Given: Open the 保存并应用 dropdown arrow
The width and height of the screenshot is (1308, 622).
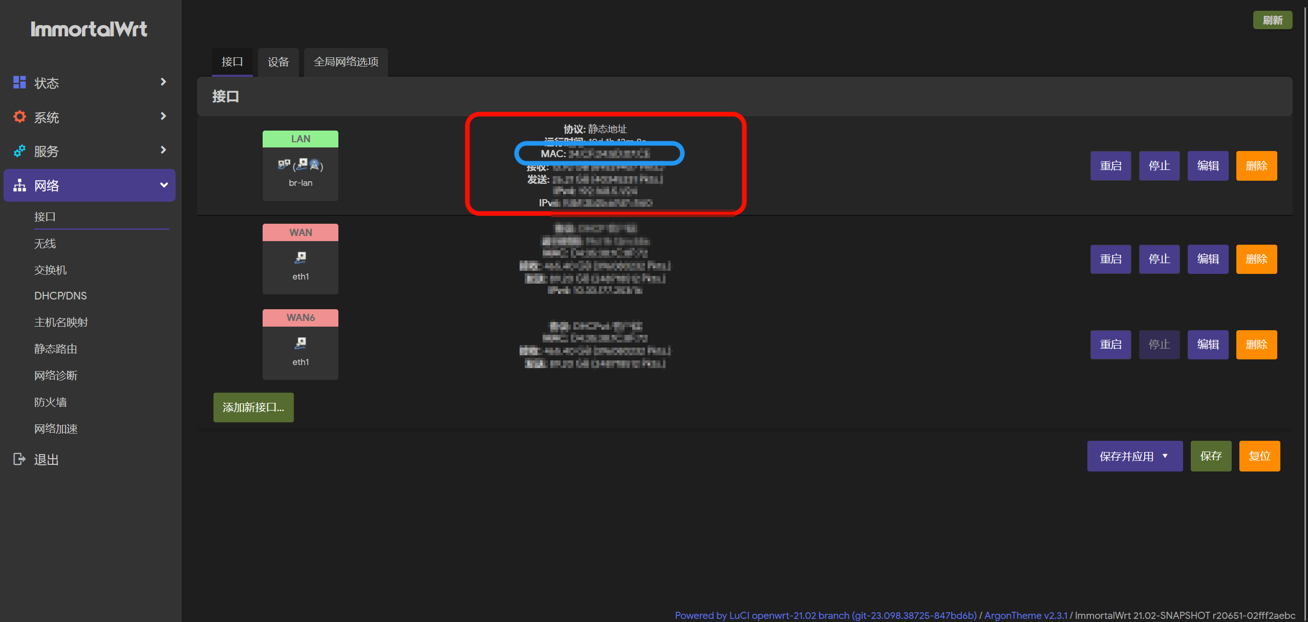Looking at the screenshot, I should click(1165, 456).
